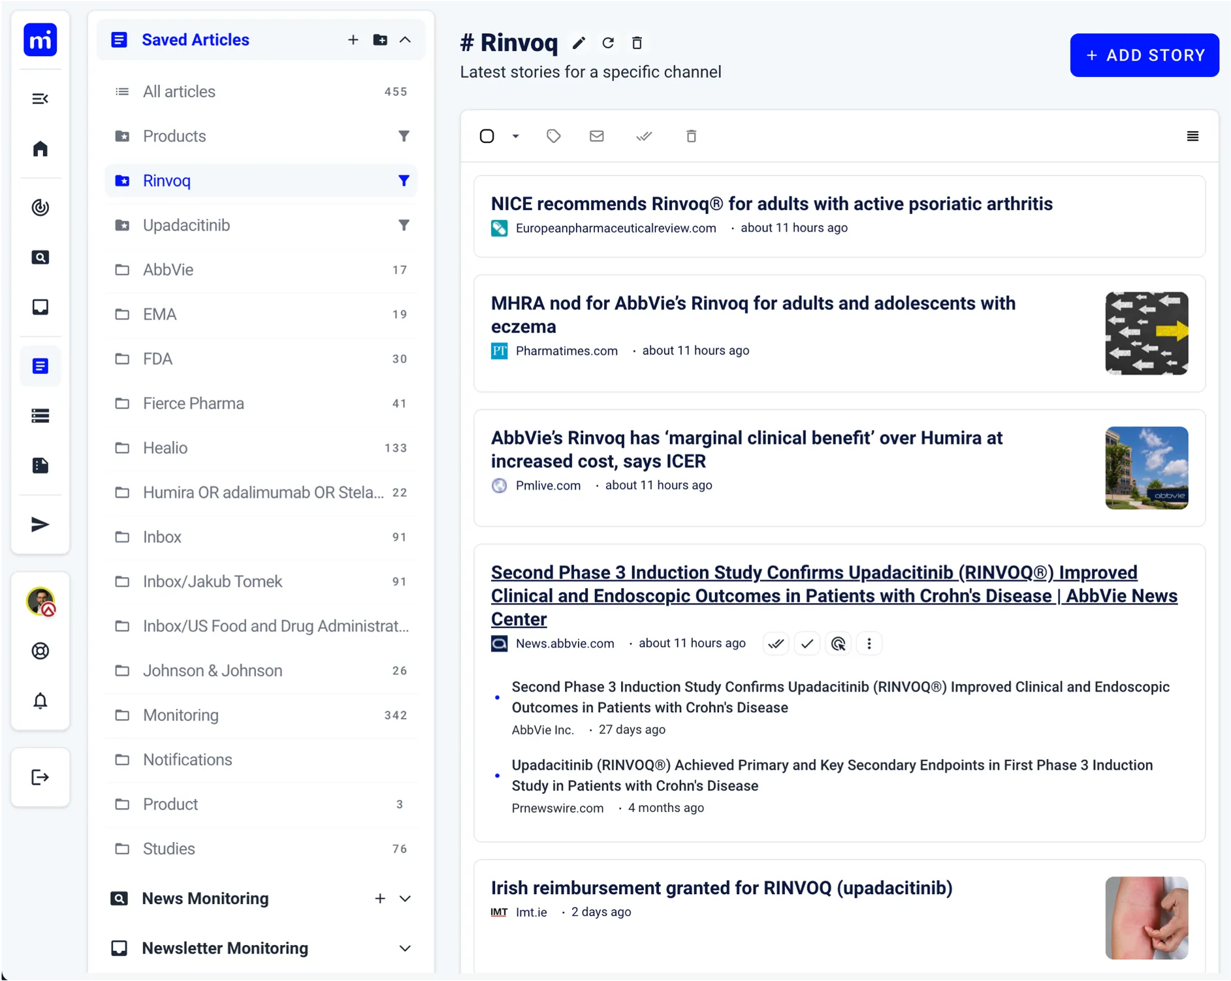This screenshot has height=981, width=1231.
Task: Open the Humira OR adalimumab folder
Action: 261,492
